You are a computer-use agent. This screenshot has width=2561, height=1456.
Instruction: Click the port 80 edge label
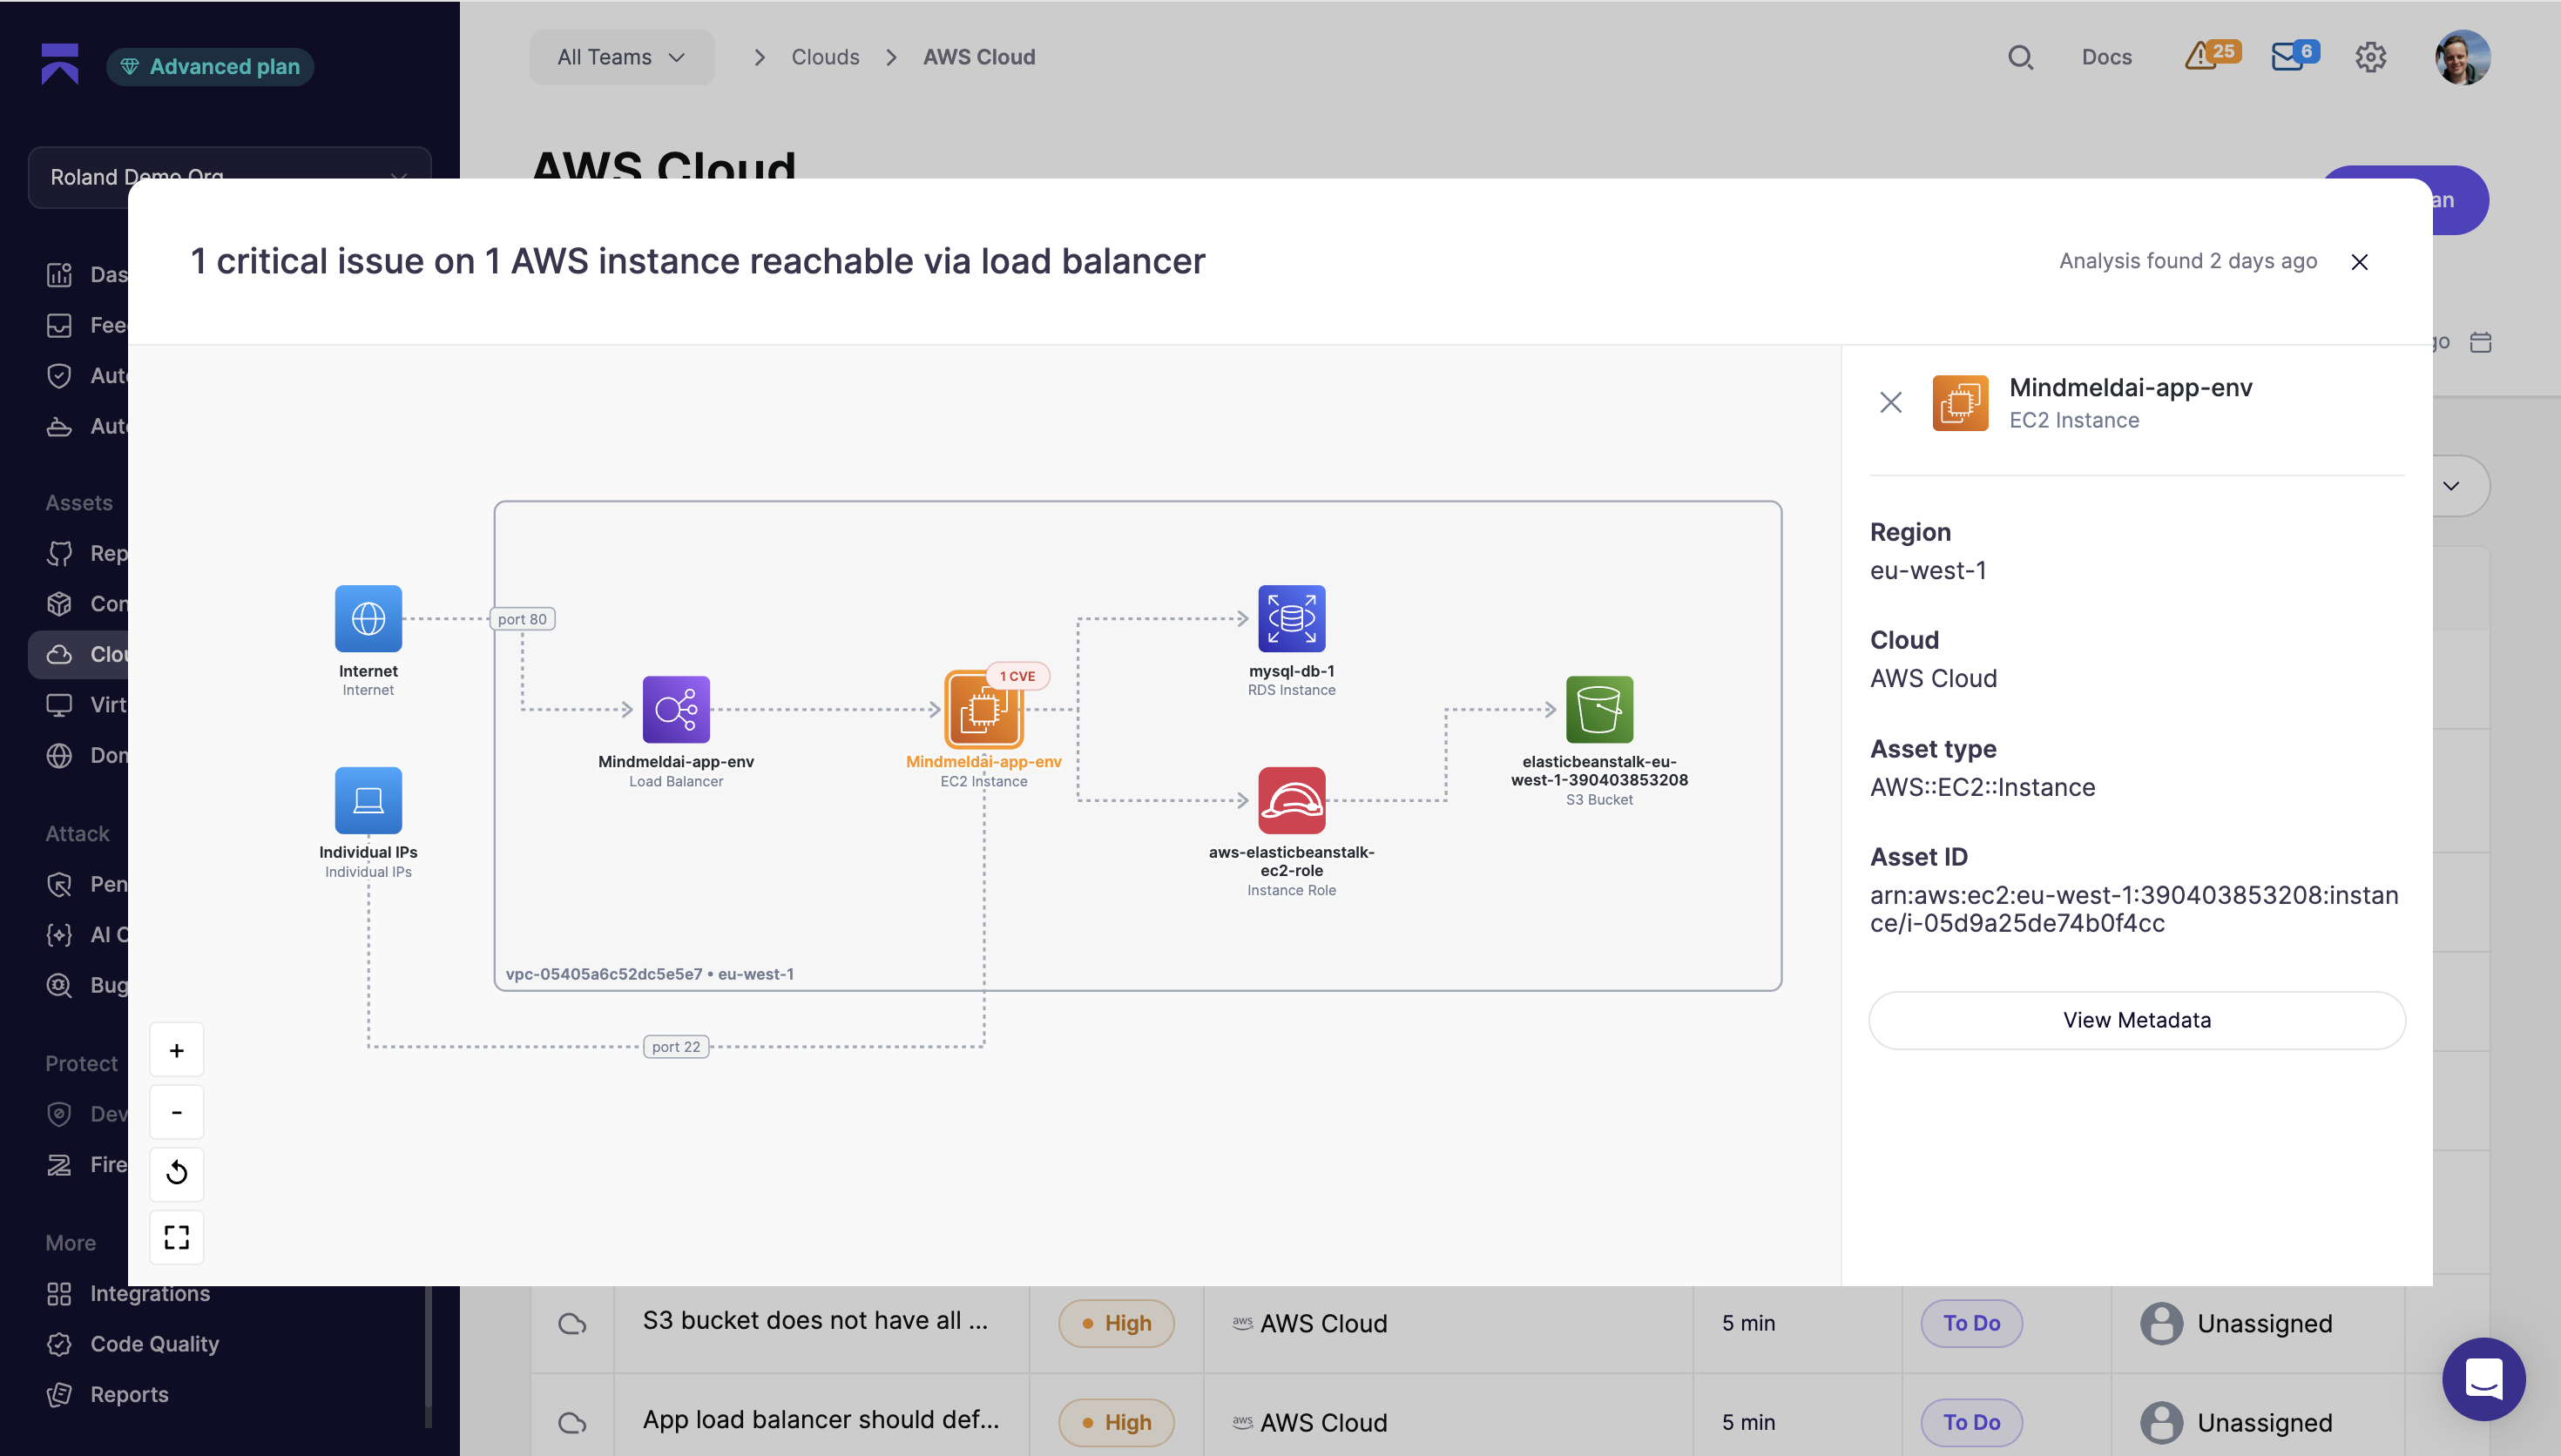pyautogui.click(x=522, y=619)
